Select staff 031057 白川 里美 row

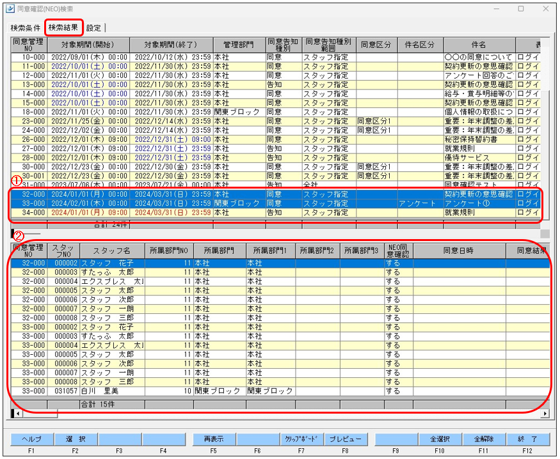click(x=280, y=391)
